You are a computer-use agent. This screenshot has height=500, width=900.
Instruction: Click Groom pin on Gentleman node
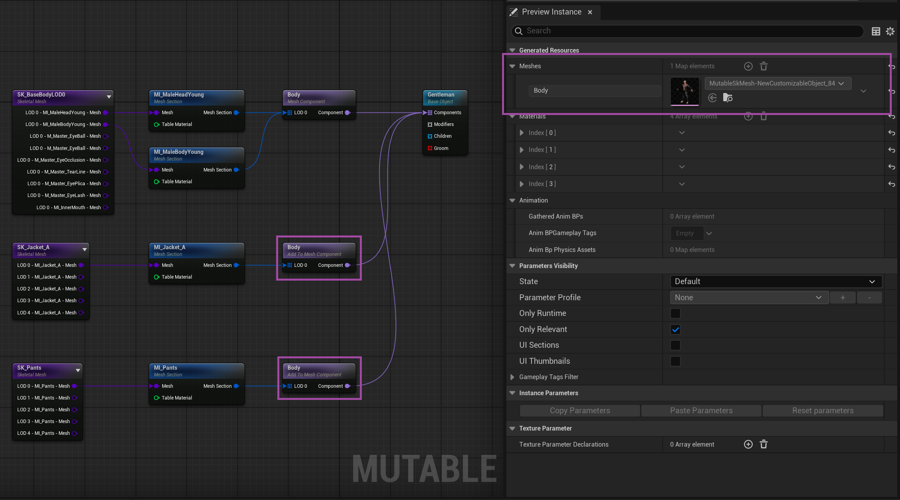(x=430, y=148)
